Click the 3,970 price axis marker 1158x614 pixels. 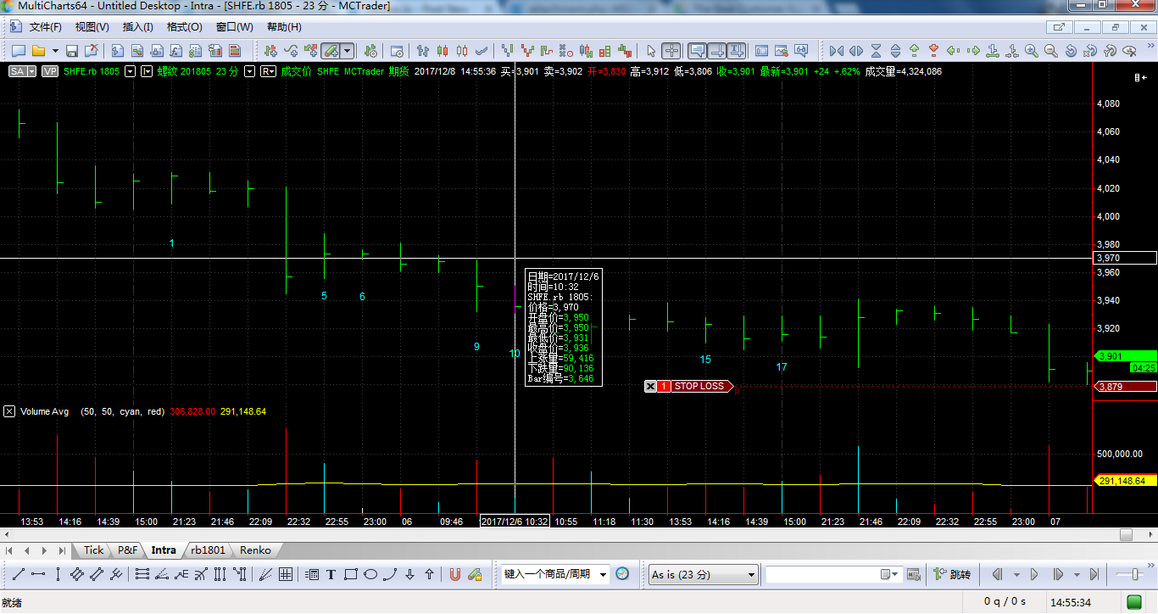(1126, 258)
